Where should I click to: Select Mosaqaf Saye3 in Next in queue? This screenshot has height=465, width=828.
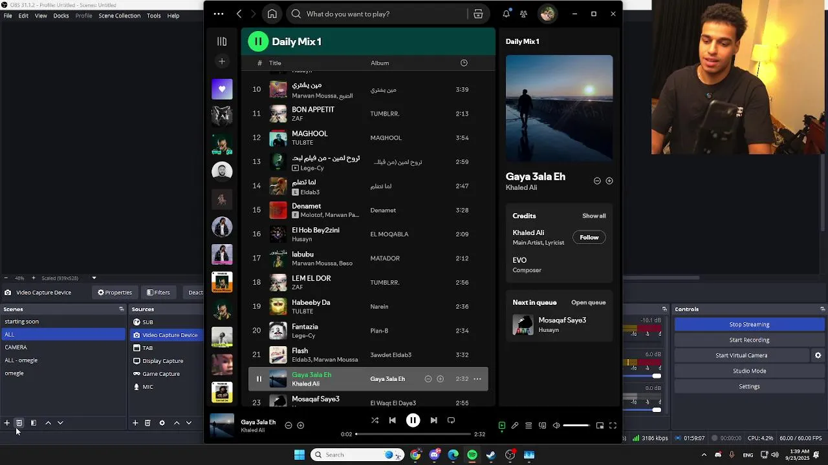click(559, 324)
